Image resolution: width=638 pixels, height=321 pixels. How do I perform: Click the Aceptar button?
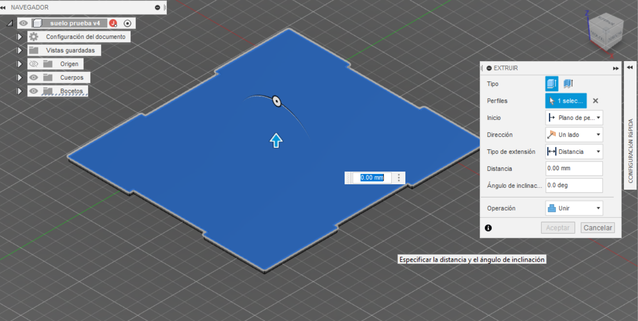(558, 228)
